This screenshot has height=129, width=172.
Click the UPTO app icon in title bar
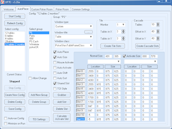click(x=2, y=2)
